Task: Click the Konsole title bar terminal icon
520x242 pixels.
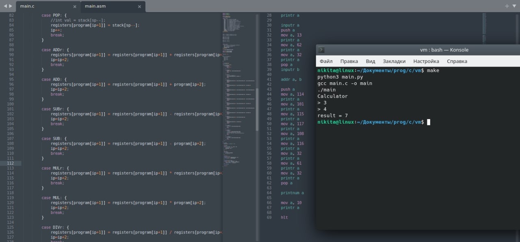Action: pos(321,50)
